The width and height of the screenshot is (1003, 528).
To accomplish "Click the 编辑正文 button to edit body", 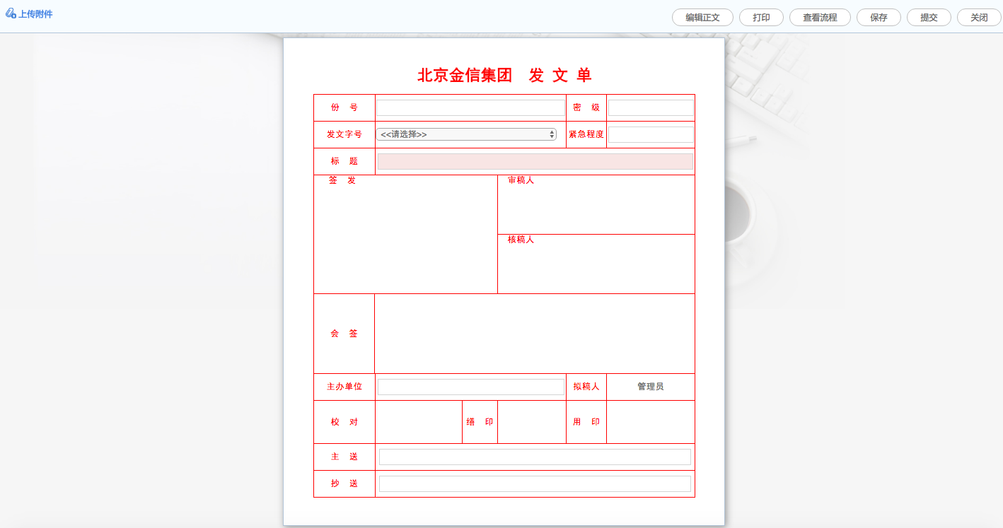I will tap(702, 17).
